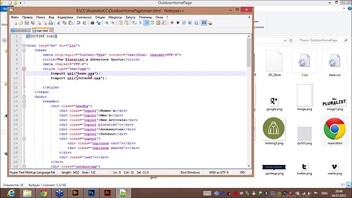Undo the last edit via toolbar arrow
352x198 pixels.
[x=78, y=23]
